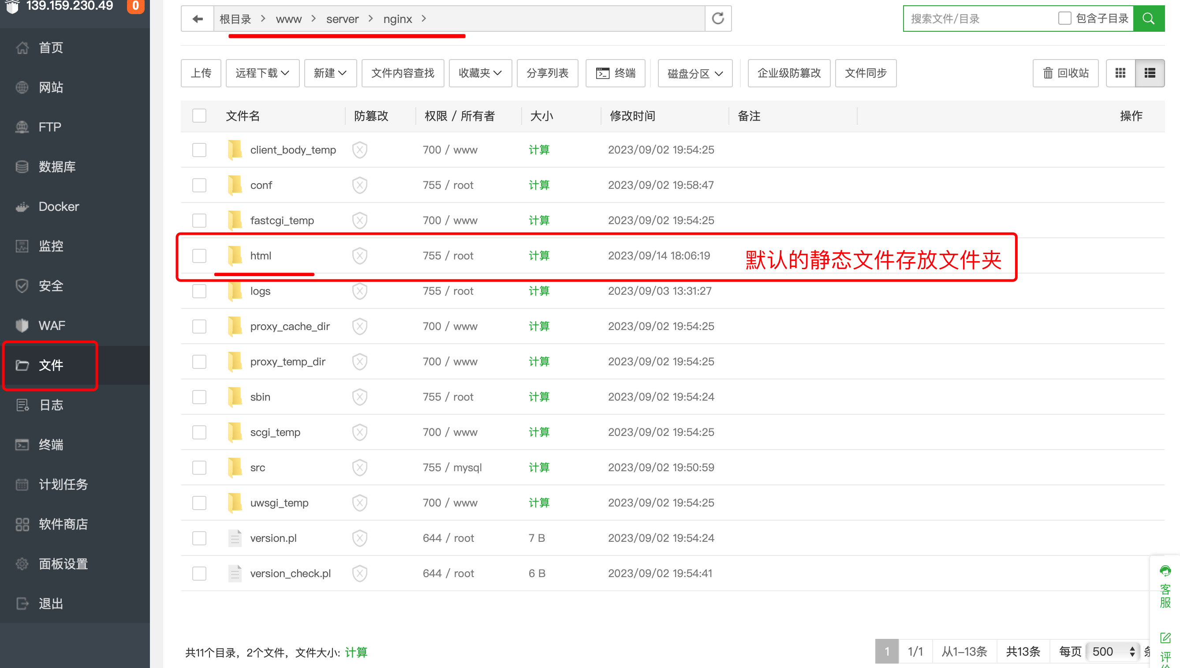Open the proxy_temp_dir folder name
The width and height of the screenshot is (1180, 668).
[x=288, y=361]
